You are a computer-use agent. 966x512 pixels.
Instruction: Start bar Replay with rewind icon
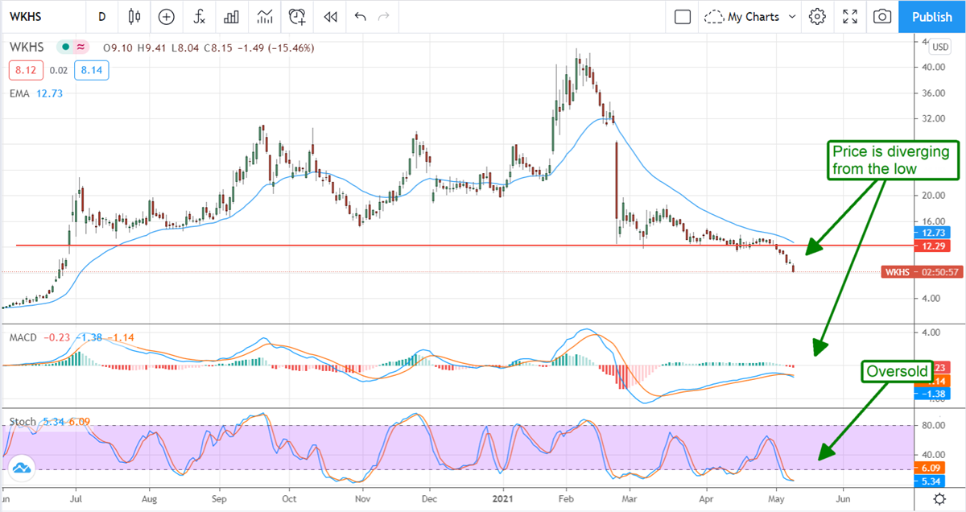[329, 16]
